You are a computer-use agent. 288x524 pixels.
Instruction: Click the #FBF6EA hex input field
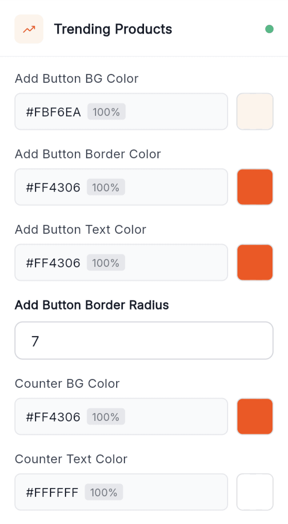121,111
